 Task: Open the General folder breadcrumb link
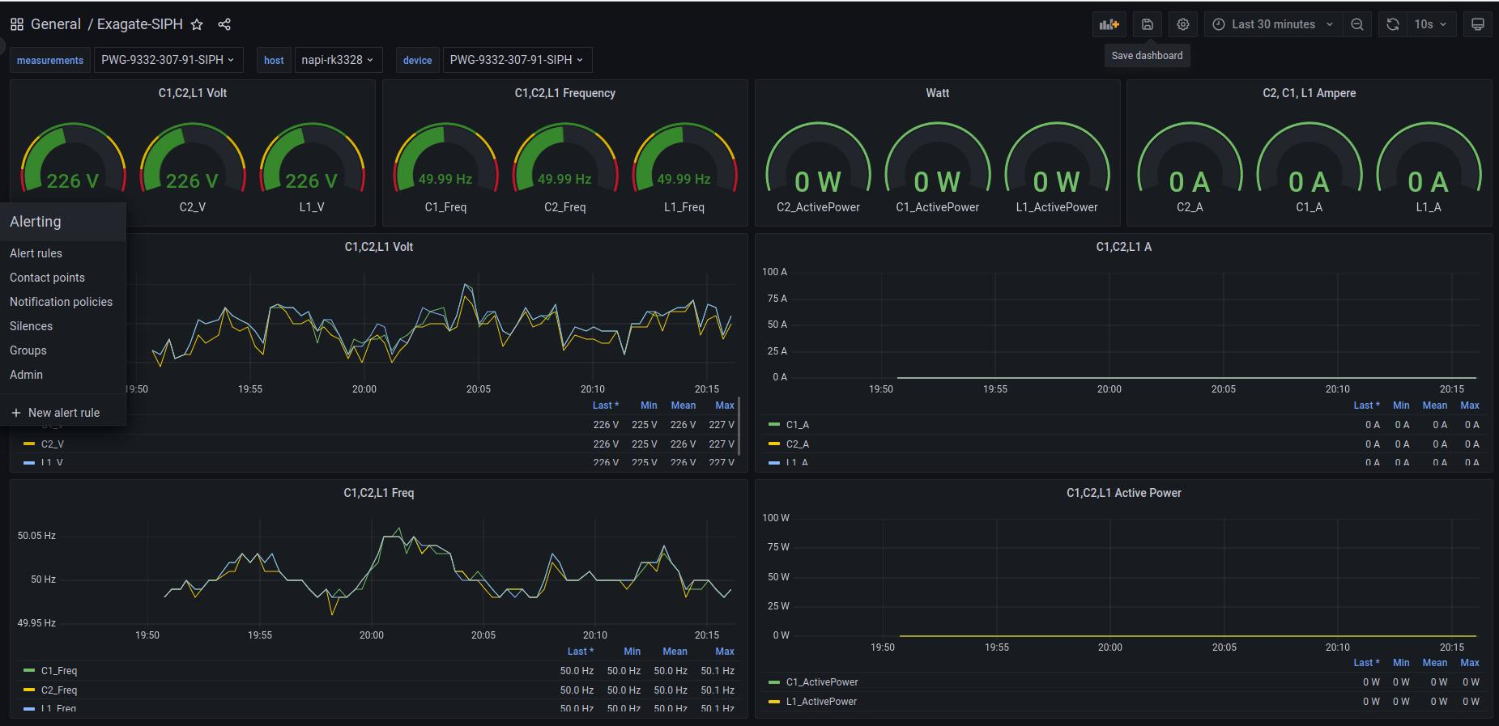click(x=55, y=24)
